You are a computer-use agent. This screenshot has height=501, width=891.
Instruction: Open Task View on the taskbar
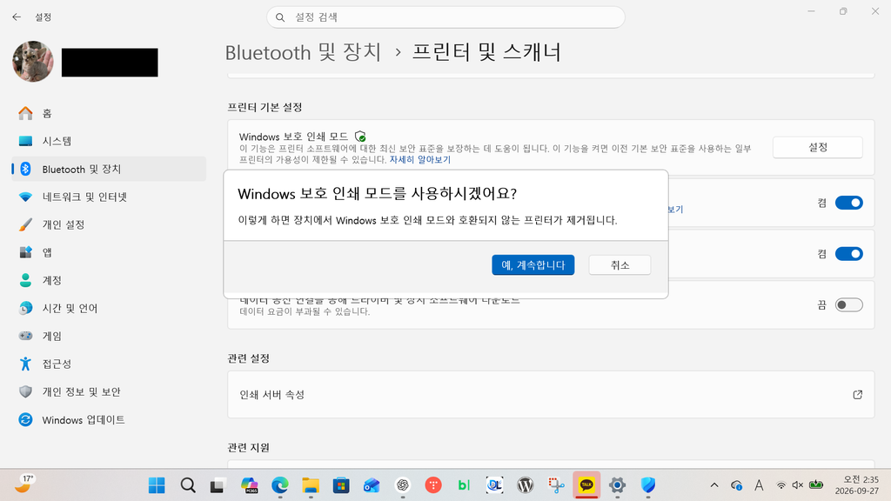(217, 485)
